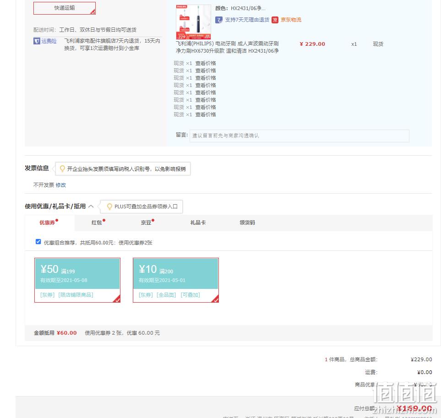Focus the 留言 message input field
This screenshot has height=418, width=441.
pos(299,136)
